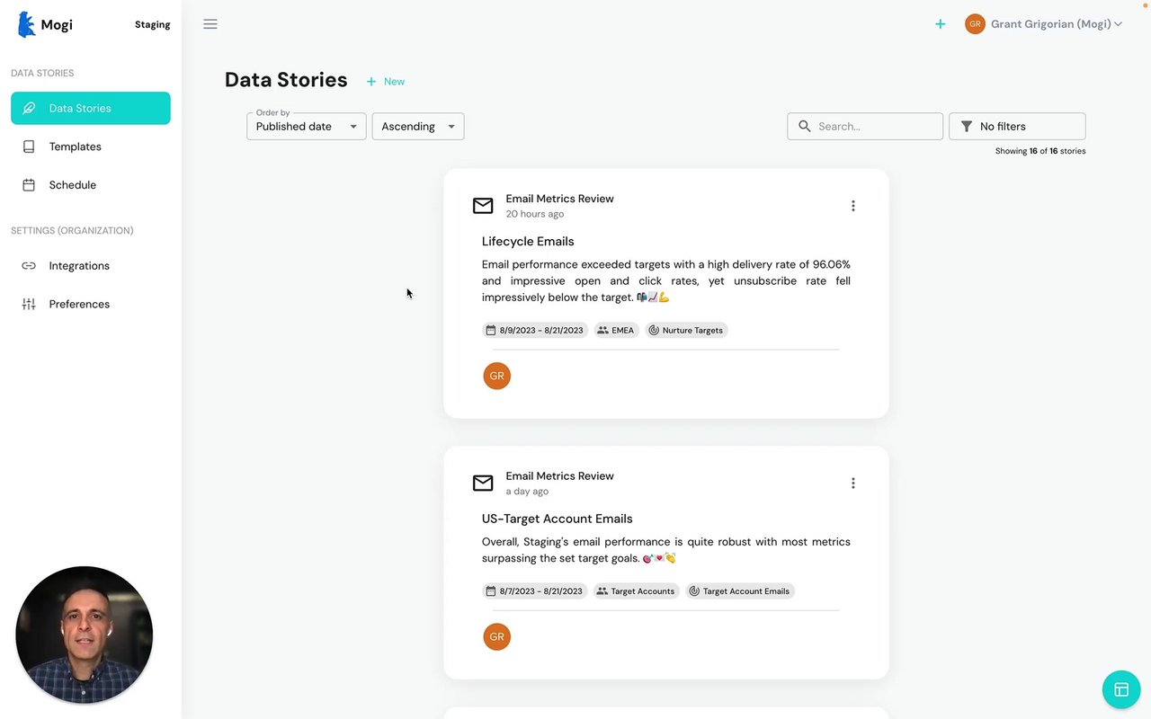Open the Lifecycle Emails story title
The height and width of the screenshot is (719, 1151).
pyautogui.click(x=528, y=242)
